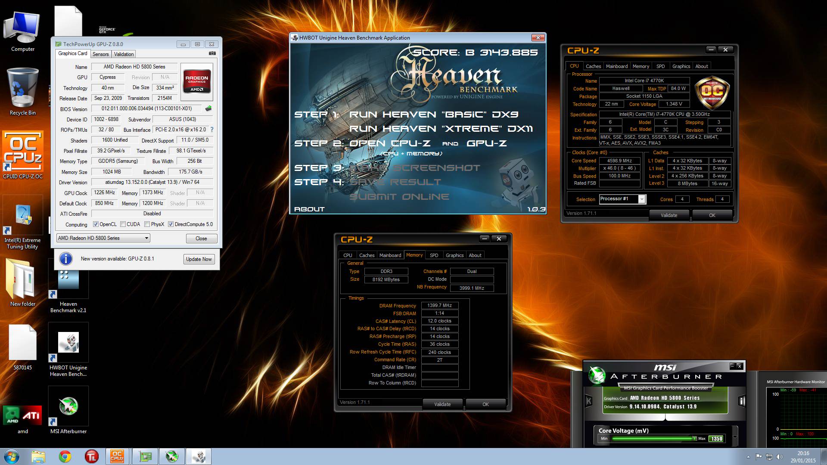Click the BIOS Version field in GPU-Z
827x465 pixels.
[x=146, y=108]
